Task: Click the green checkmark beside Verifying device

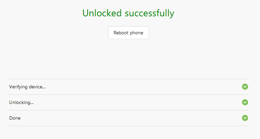Action: tap(245, 87)
